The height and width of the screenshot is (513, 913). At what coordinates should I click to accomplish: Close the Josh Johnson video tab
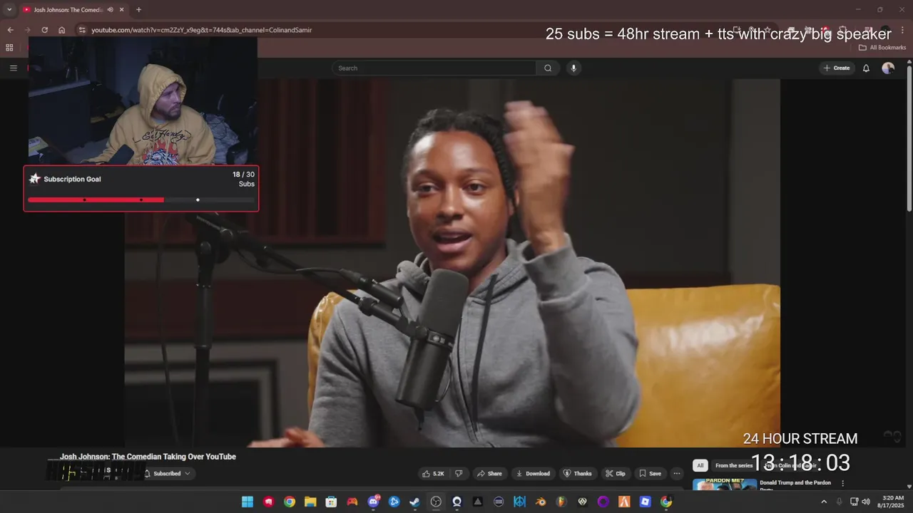[x=122, y=10]
